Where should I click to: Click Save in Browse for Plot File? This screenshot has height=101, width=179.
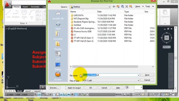click(147, 75)
